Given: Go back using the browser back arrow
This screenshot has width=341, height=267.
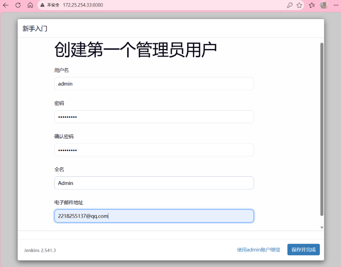Looking at the screenshot, I should [x=6, y=5].
